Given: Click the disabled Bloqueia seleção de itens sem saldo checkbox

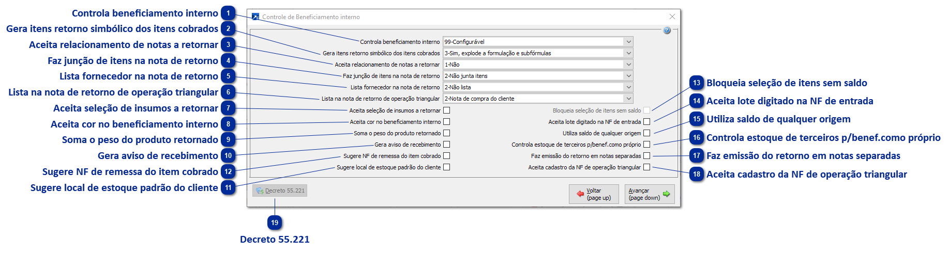Looking at the screenshot, I should [x=646, y=110].
